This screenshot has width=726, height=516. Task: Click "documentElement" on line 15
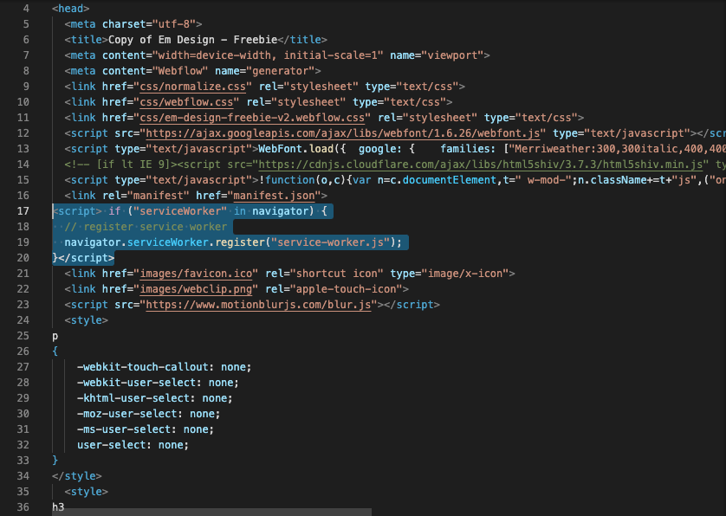[449, 180]
